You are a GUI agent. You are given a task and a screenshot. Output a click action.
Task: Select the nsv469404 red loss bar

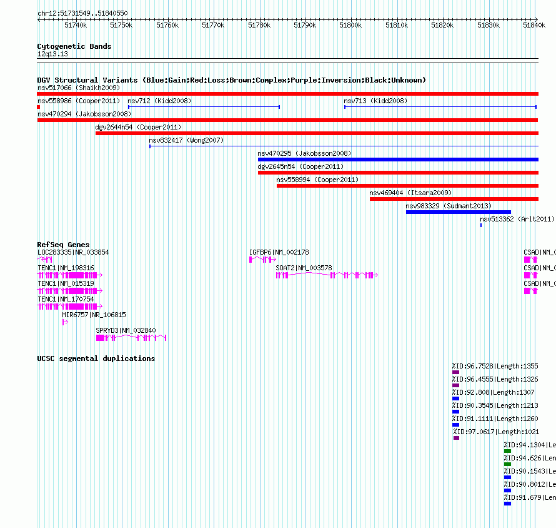point(454,199)
